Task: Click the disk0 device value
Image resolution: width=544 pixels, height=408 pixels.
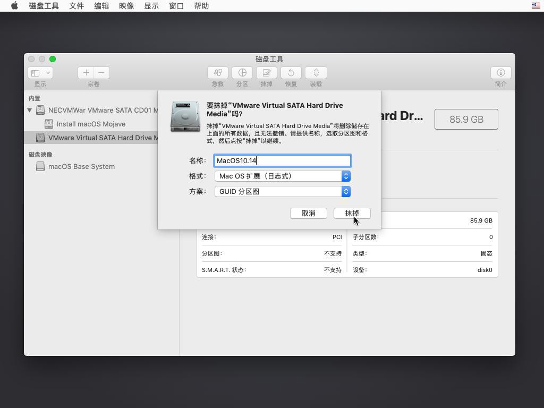Action: (484, 270)
